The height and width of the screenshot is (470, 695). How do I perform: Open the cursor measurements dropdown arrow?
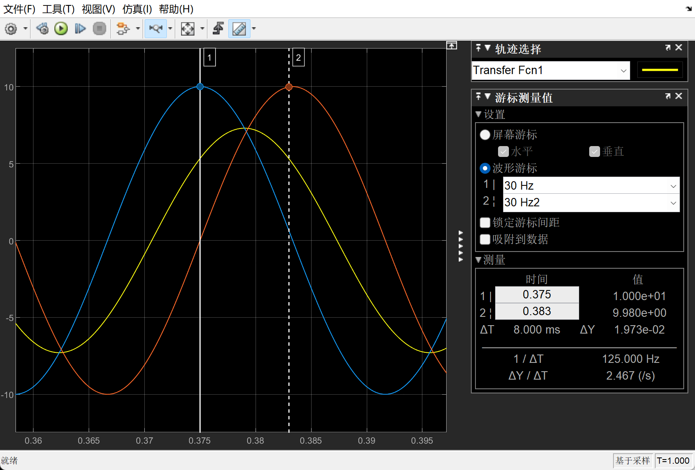[254, 29]
